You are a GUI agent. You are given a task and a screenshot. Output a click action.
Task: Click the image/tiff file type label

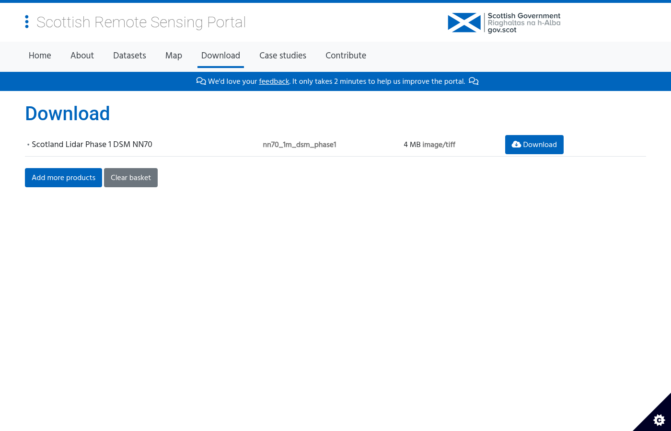pyautogui.click(x=440, y=145)
